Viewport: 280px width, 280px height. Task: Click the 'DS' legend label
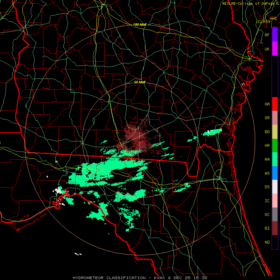[x=267, y=187]
